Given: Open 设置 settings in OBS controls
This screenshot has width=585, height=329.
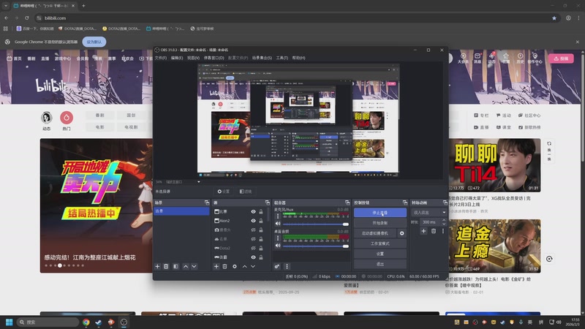Looking at the screenshot, I should click(380, 254).
